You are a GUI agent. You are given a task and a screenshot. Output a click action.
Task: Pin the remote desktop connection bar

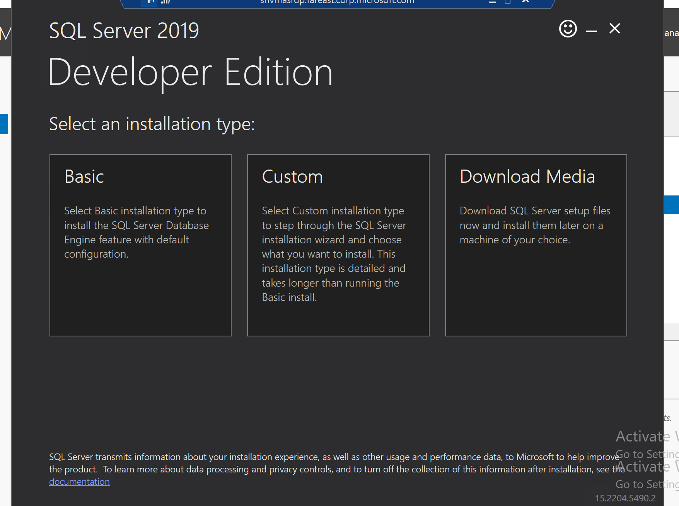151,2
